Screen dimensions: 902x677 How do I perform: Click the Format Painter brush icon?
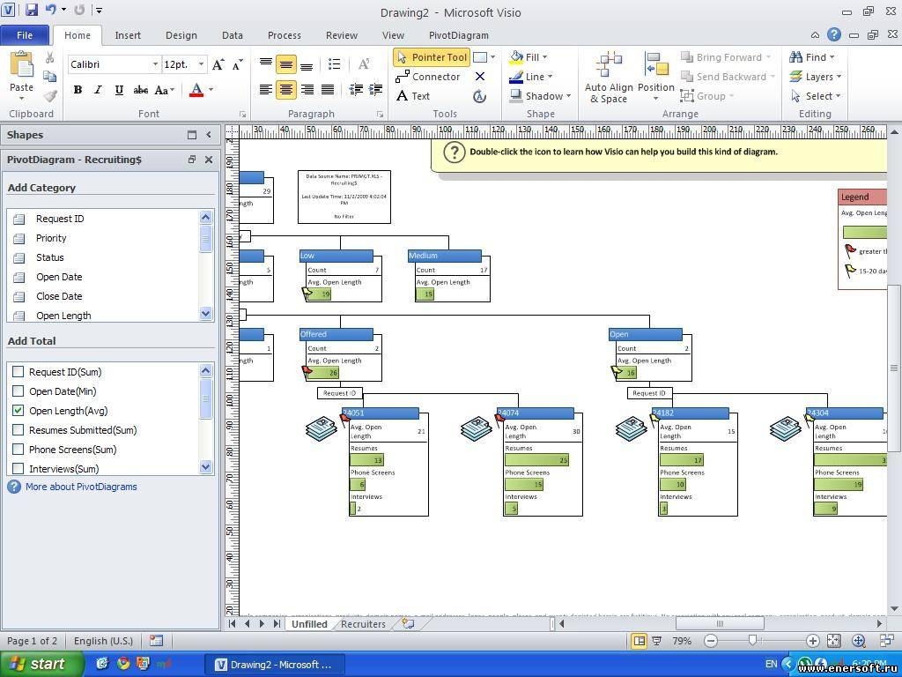pos(50,95)
